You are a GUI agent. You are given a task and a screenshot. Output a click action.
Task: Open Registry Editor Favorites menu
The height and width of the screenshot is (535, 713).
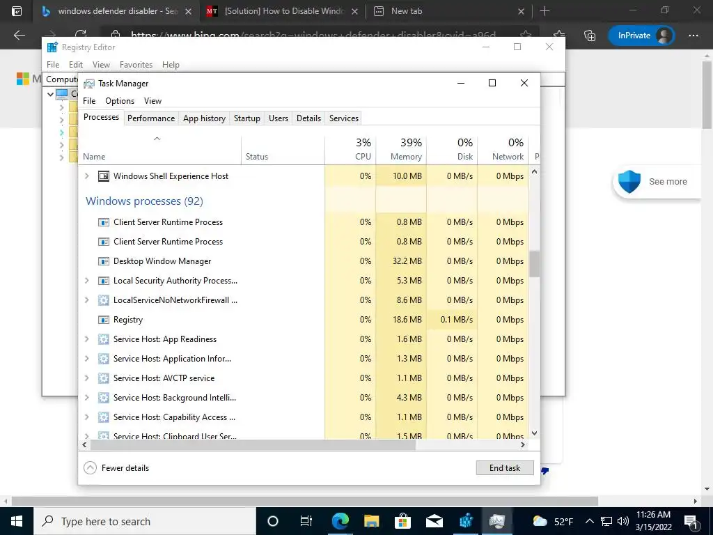pos(136,65)
